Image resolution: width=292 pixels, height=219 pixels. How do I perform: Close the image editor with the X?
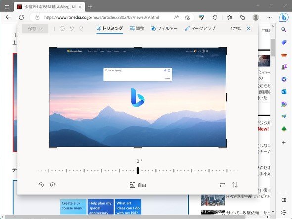point(248,29)
